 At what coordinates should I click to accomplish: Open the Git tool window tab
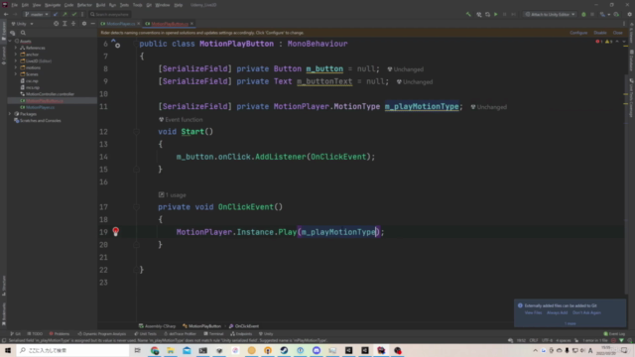click(15, 334)
